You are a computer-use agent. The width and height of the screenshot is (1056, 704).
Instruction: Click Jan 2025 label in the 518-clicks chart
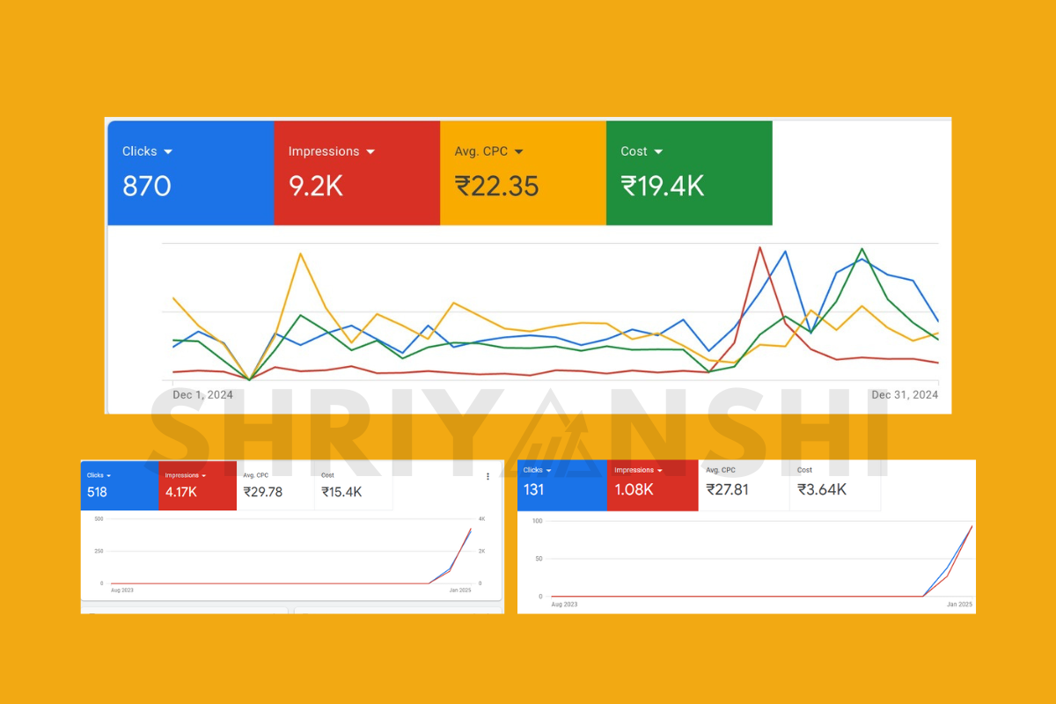coord(460,590)
